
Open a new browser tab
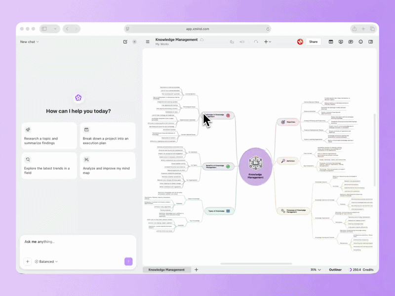pos(363,29)
